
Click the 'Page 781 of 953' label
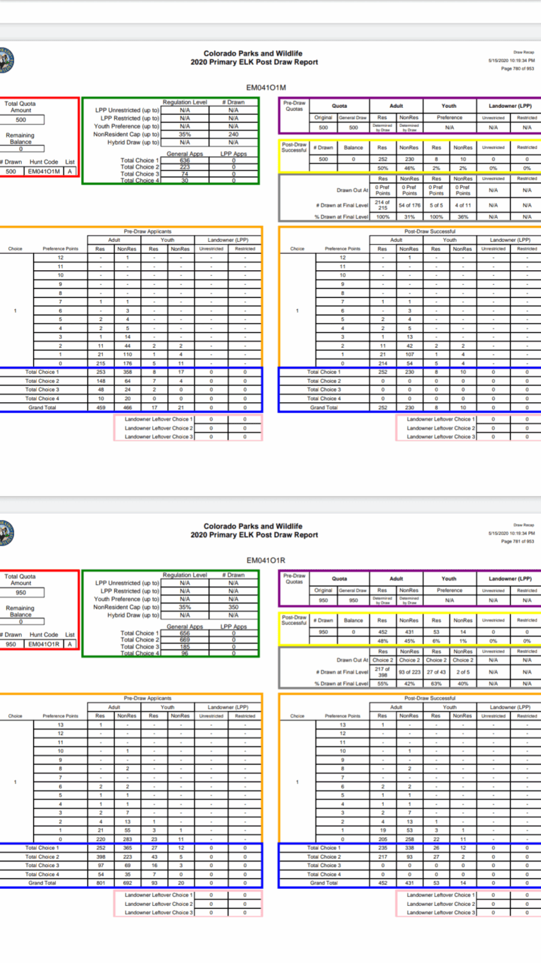[517, 542]
